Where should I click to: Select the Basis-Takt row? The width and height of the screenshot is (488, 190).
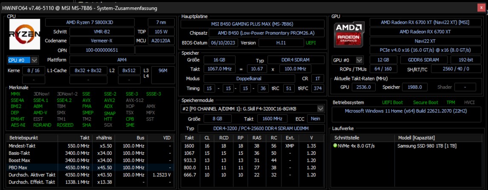coord(90,153)
